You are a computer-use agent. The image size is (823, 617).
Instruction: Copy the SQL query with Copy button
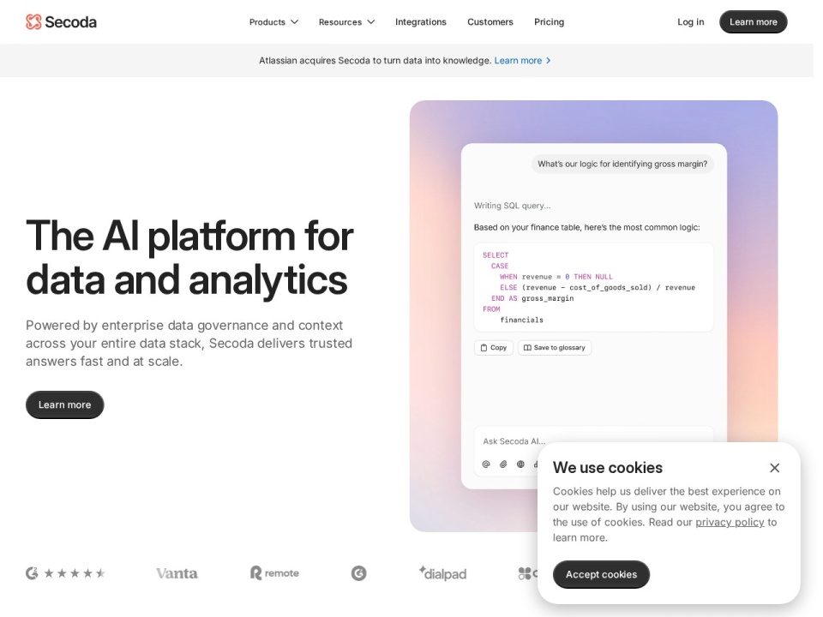494,347
